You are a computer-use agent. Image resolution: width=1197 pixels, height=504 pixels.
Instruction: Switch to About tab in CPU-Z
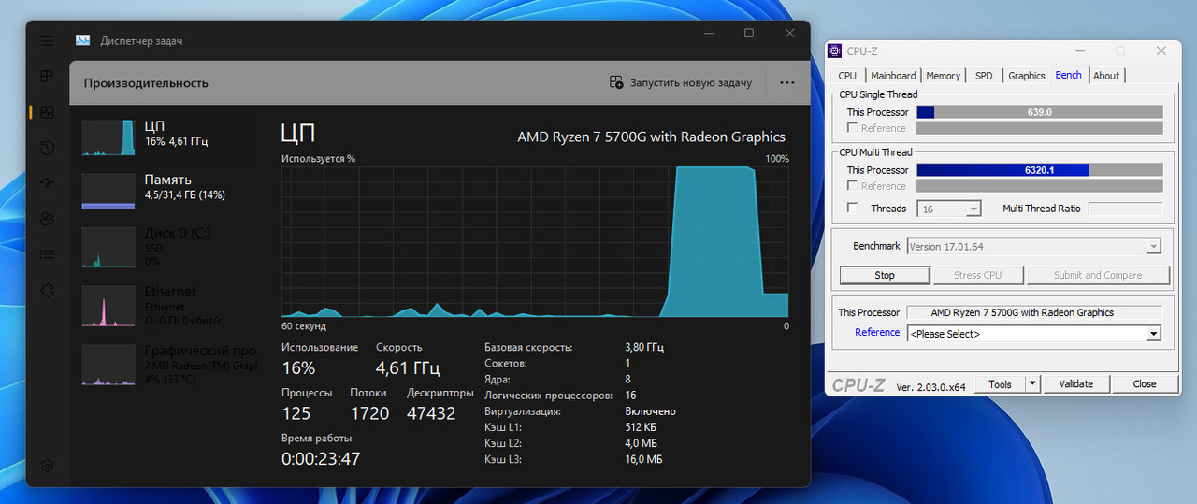coord(1106,76)
